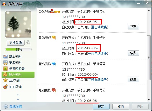152x111 pixels.
Task: Click the profile avatar tree picture
Action: pyautogui.click(x=18, y=24)
